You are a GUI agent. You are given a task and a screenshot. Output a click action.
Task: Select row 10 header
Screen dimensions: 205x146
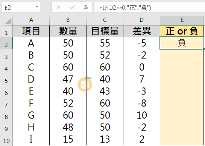pos(6,139)
